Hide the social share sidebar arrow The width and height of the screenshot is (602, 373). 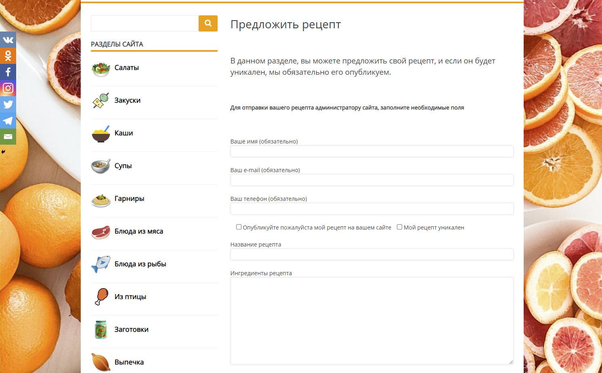(3, 152)
